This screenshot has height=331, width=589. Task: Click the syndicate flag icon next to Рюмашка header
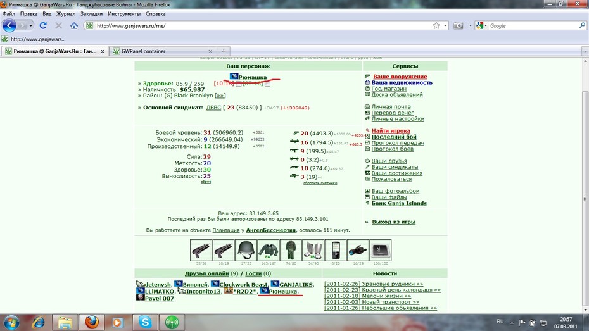(x=234, y=77)
